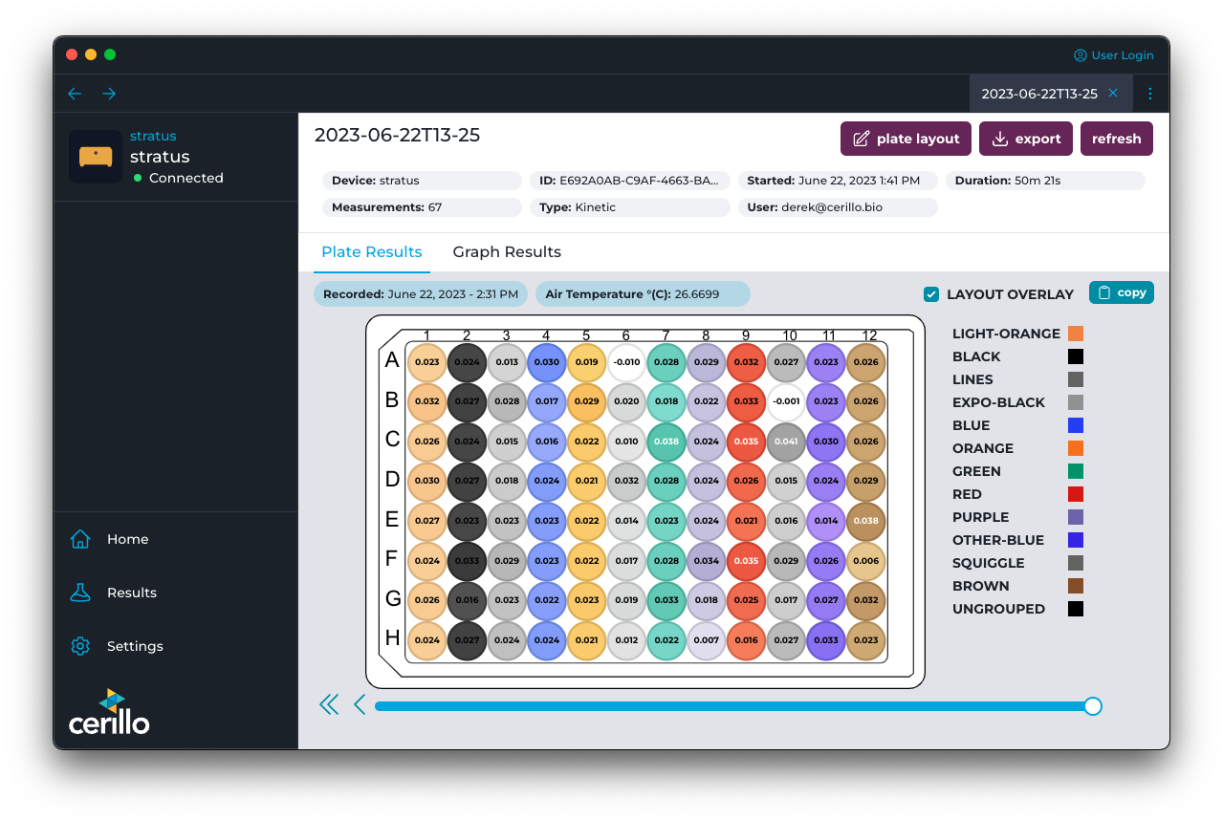Click the back navigation arrow
The width and height of the screenshot is (1223, 820).
[x=75, y=94]
